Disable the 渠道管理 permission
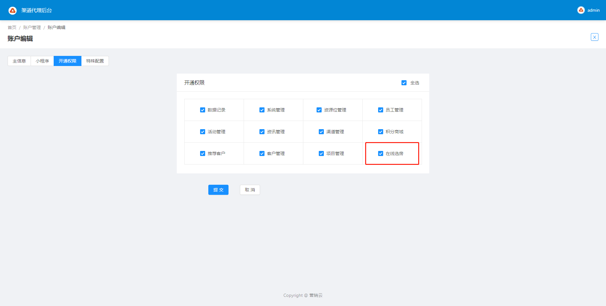Viewport: 606px width, 306px height. coord(321,132)
